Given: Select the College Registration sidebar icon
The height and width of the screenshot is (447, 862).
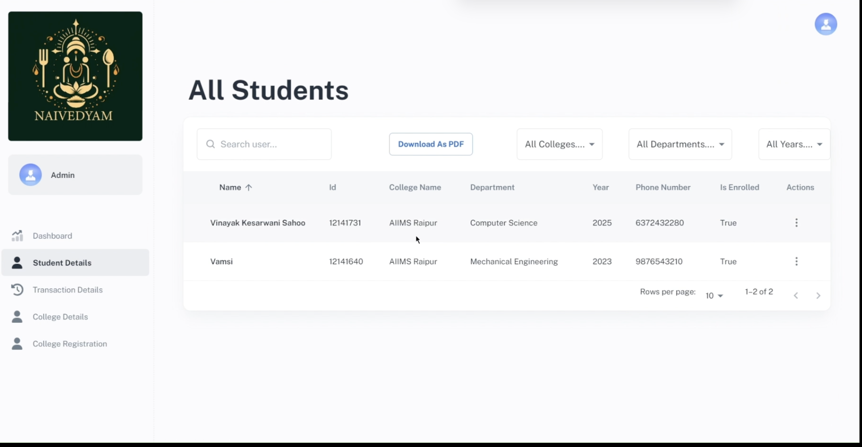Looking at the screenshot, I should (17, 344).
